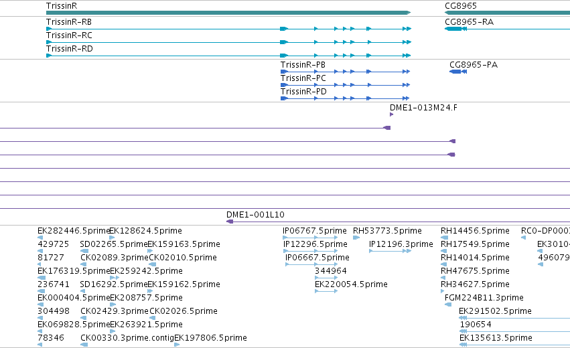570x348 pixels.
Task: Click EK000404.5prime EST label
Action: click(x=74, y=298)
